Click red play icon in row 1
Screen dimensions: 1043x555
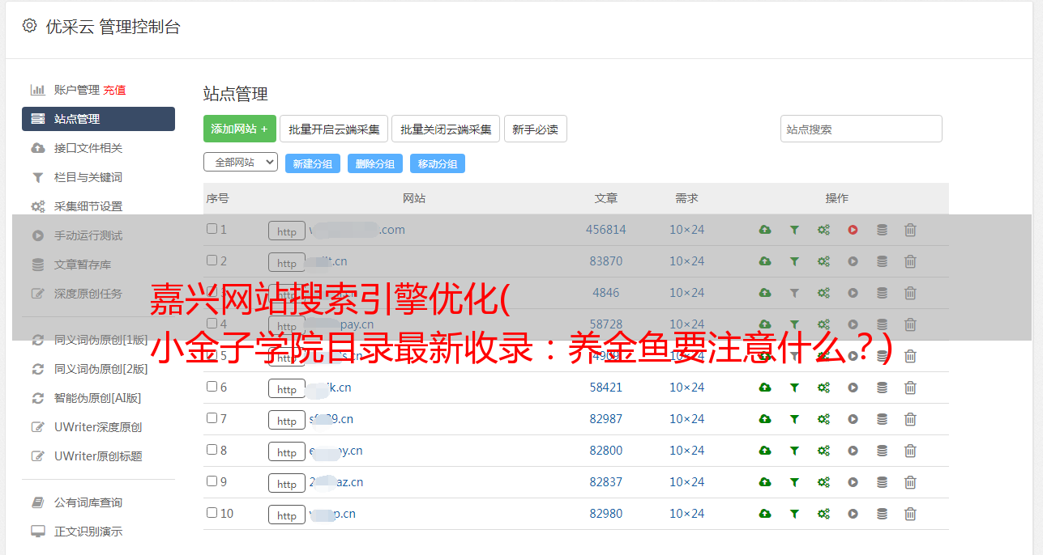click(853, 230)
